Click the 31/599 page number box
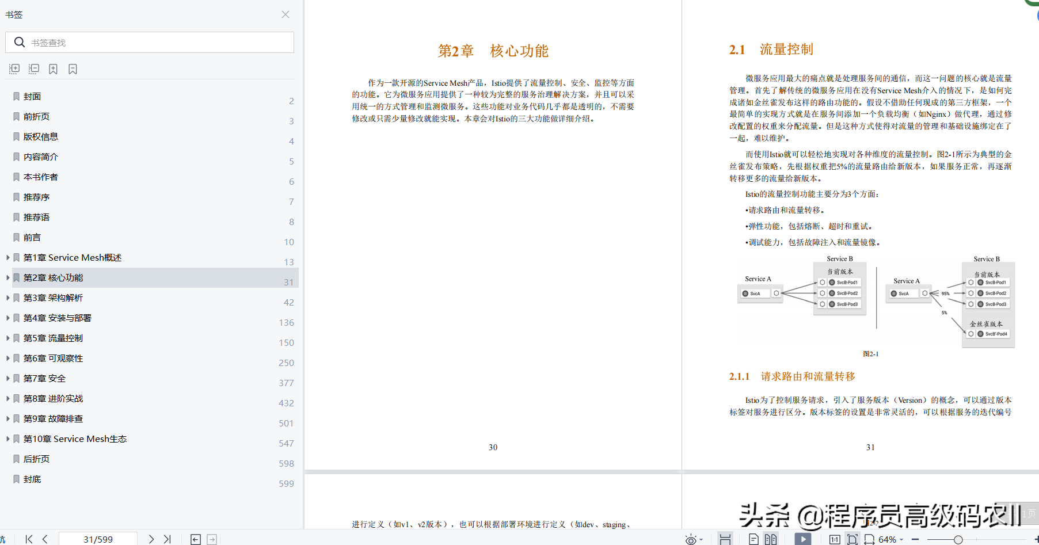 (98, 539)
